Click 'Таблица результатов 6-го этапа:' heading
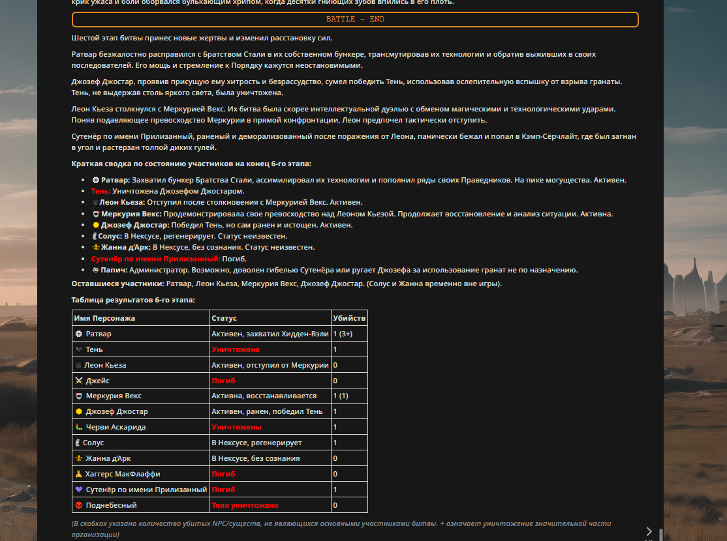727x541 pixels. point(133,300)
